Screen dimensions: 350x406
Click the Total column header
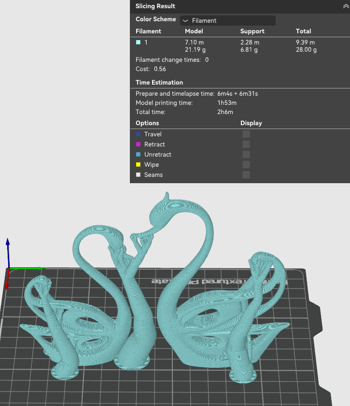tap(303, 31)
